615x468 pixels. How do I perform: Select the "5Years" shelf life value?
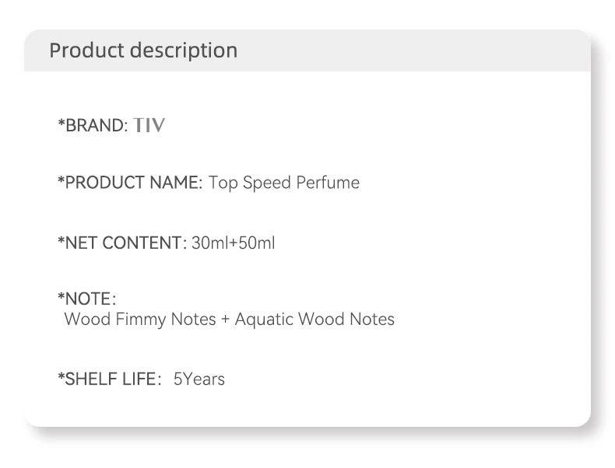click(x=199, y=379)
